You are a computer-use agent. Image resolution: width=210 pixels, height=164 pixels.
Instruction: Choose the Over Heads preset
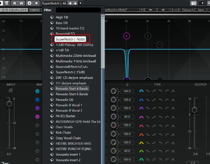pyautogui.click(x=64, y=127)
